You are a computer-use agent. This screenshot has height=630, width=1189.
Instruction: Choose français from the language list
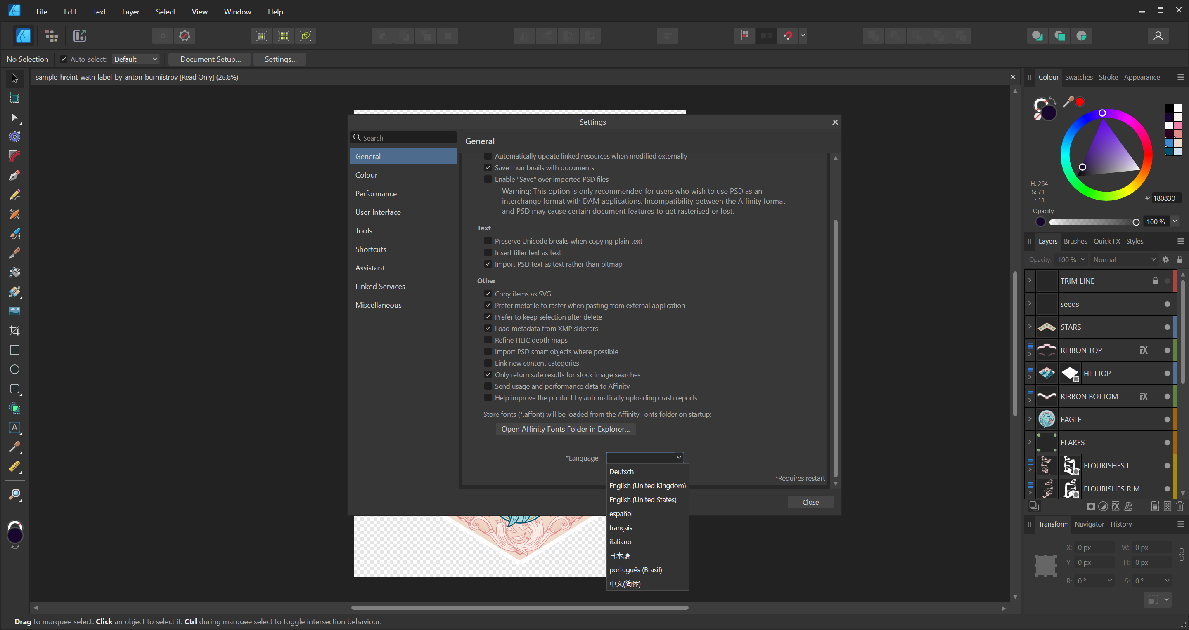click(621, 527)
